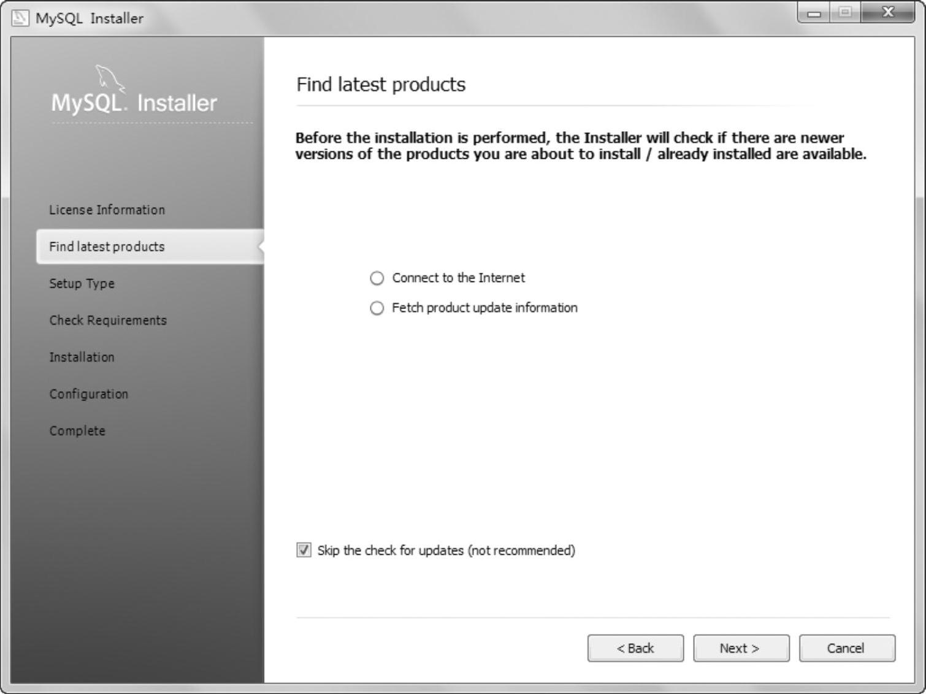Open the Setup Type step
This screenshot has height=694, width=926.
(82, 283)
